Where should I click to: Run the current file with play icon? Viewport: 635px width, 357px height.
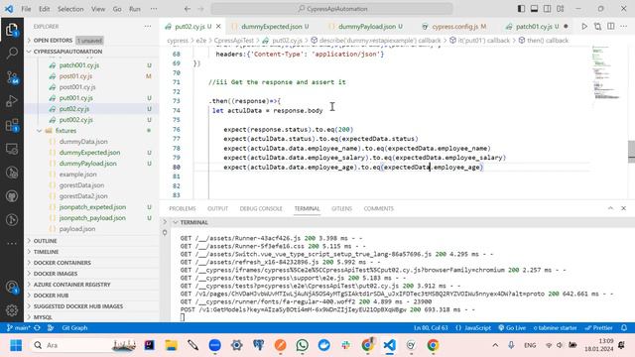[584, 27]
